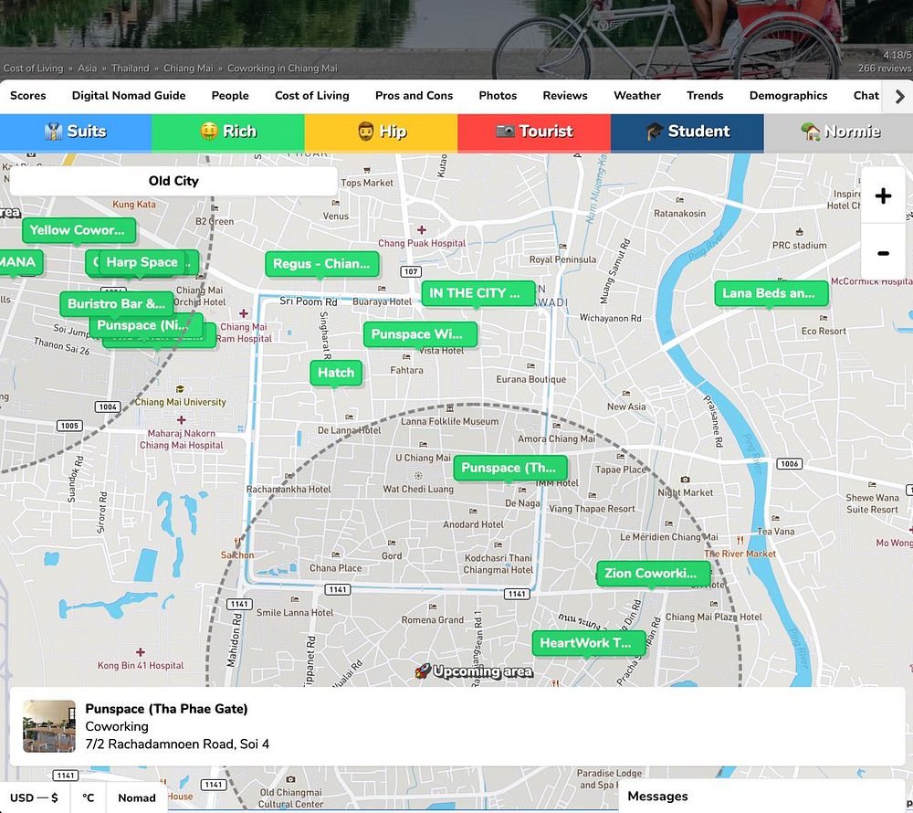Select the IN THE CITY marker
Screen dimensions: 913x813
(477, 293)
